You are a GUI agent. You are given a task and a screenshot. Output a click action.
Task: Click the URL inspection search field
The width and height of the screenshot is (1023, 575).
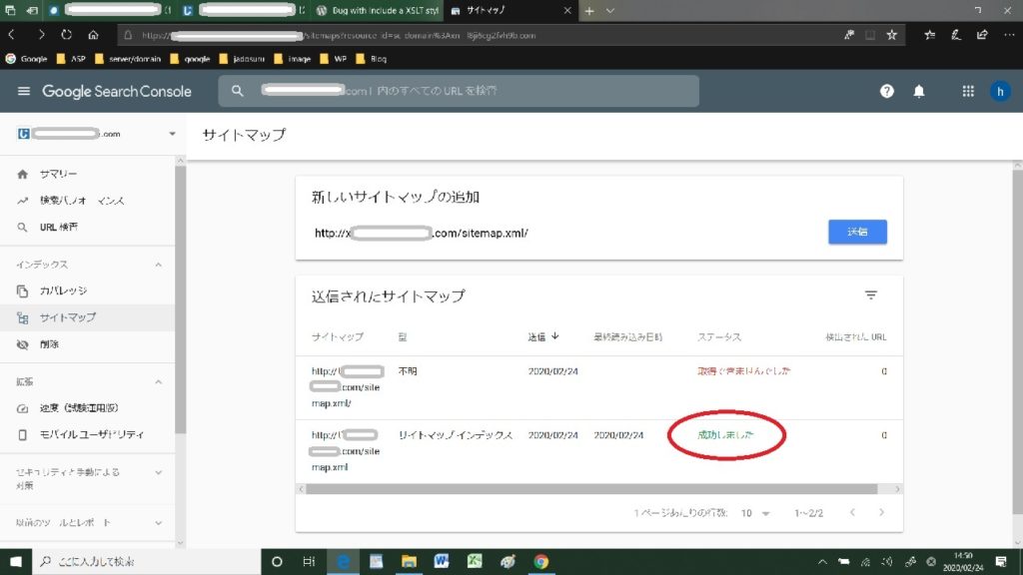(460, 91)
